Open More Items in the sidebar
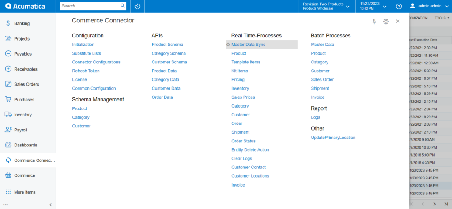Screen dimensions: 452x209 pos(25,192)
